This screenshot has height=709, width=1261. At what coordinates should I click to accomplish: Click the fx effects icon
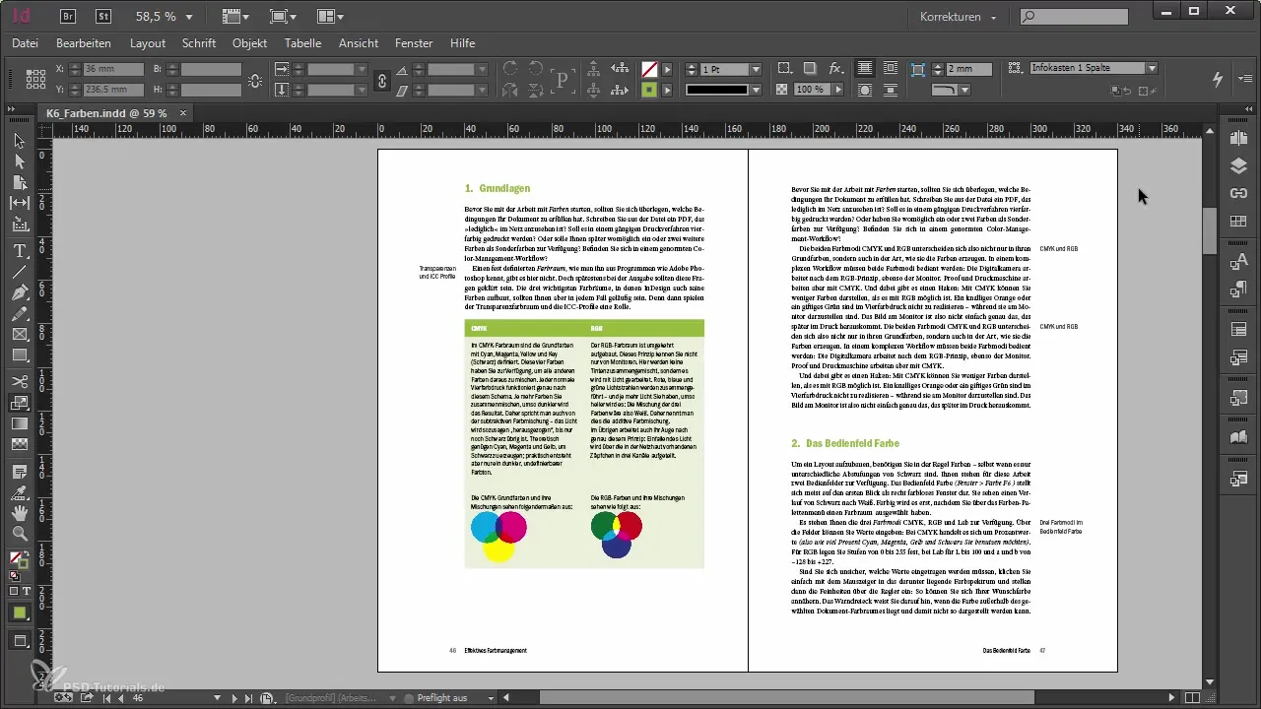[x=835, y=69]
